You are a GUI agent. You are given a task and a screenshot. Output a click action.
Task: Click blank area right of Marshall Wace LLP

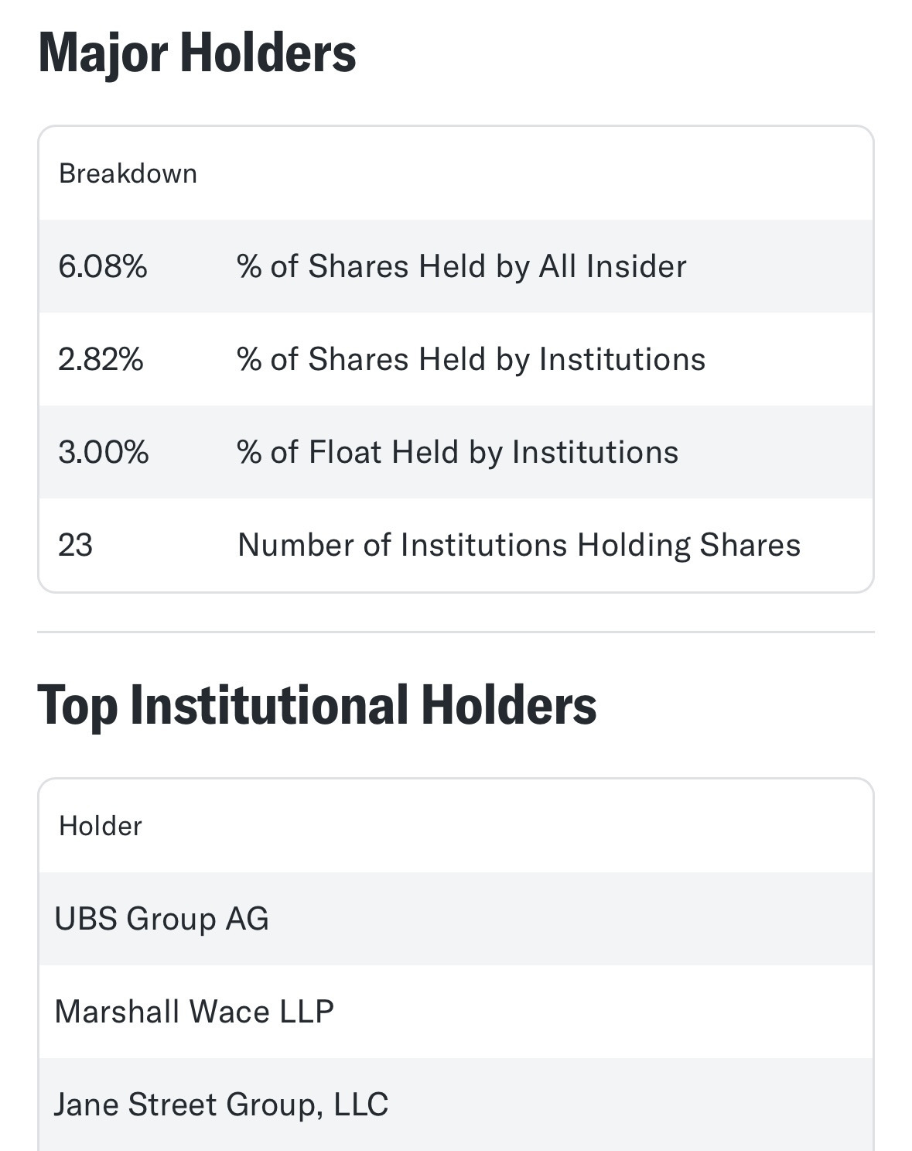pos(603,1012)
